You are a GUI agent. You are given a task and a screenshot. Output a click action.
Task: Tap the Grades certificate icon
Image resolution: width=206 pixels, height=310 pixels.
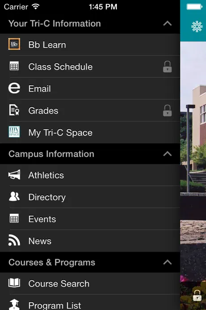(x=14, y=110)
